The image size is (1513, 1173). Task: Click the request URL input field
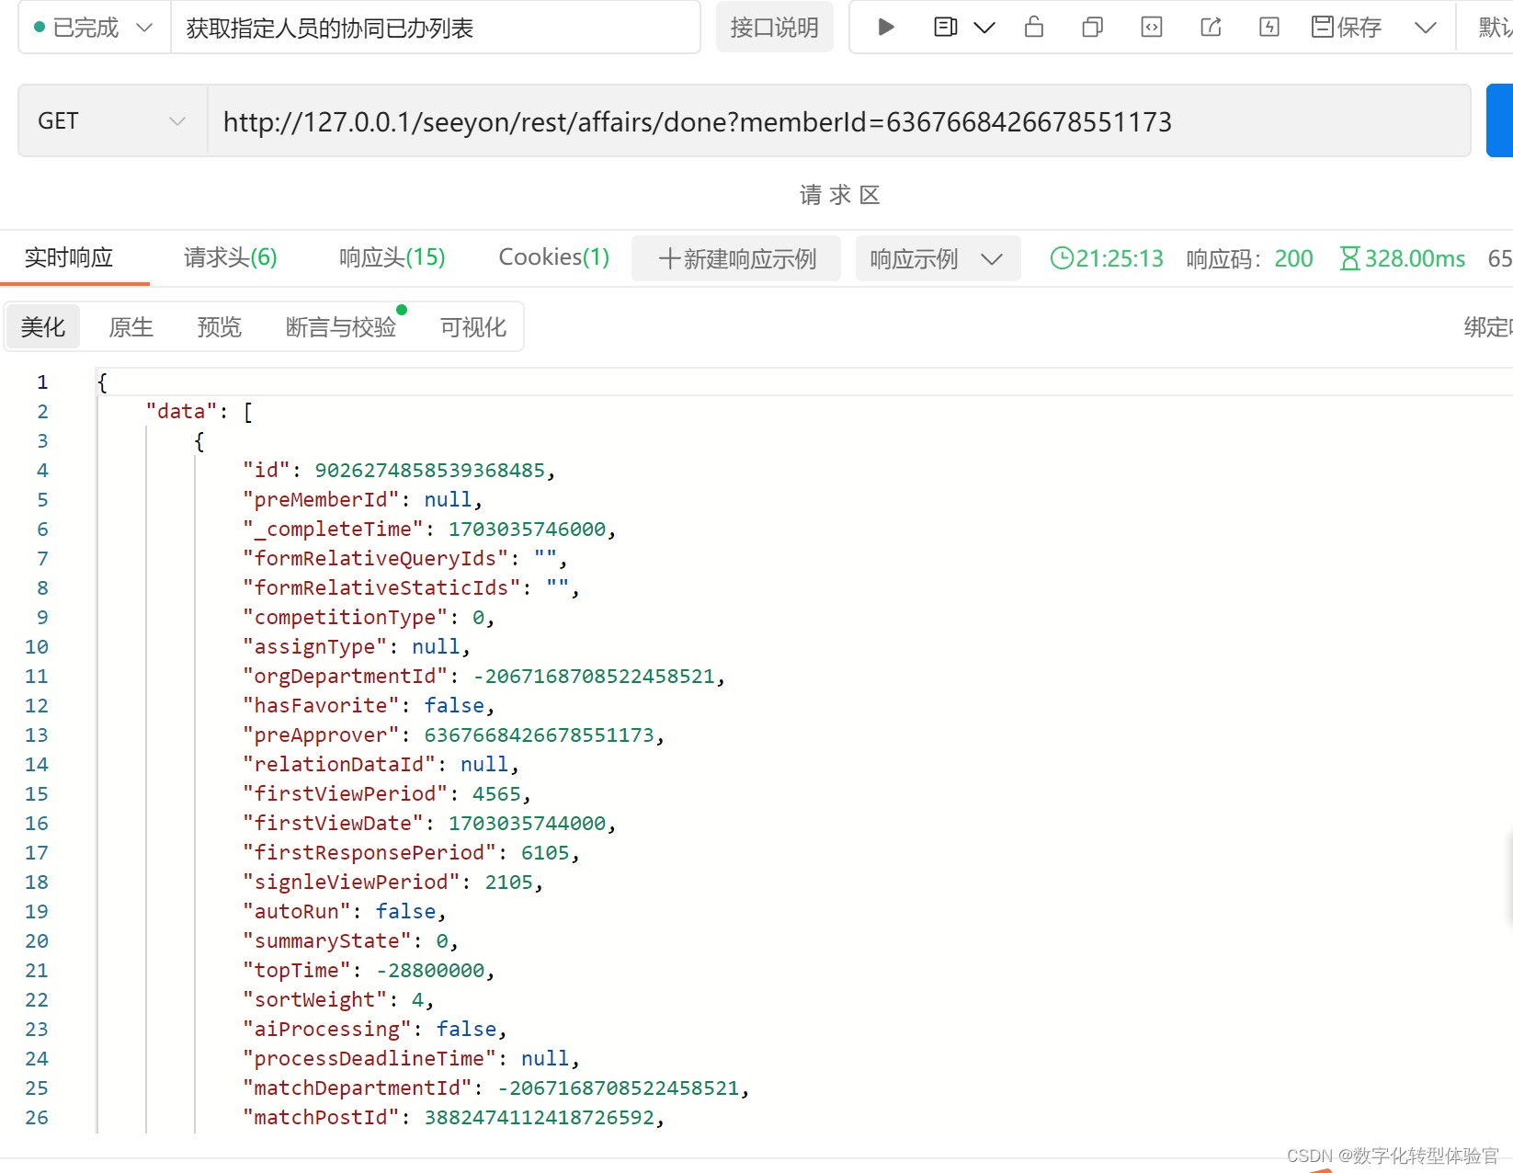[x=838, y=121]
